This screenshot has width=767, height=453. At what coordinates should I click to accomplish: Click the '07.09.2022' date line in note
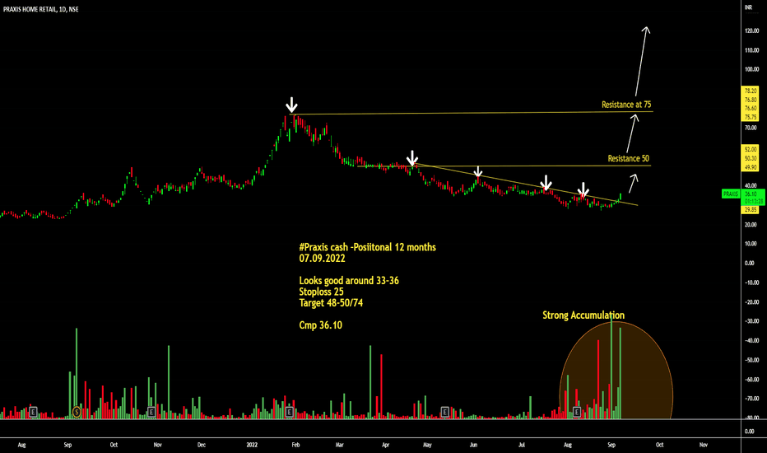(322, 258)
